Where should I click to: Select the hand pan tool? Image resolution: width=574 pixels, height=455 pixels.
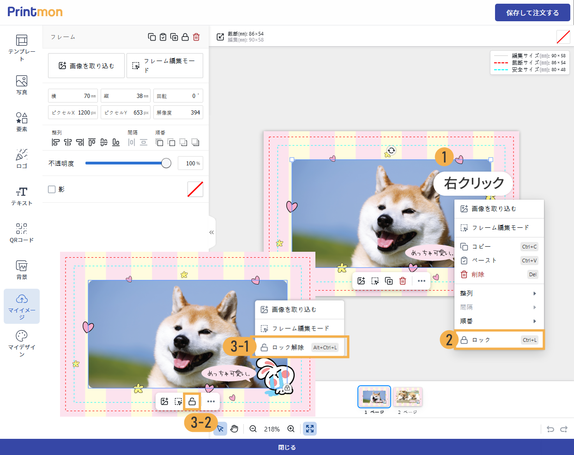pyautogui.click(x=235, y=429)
